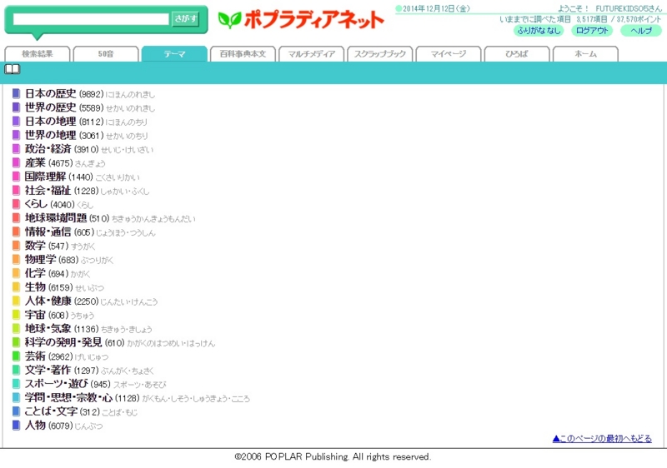Select the くらし theme link

36,204
